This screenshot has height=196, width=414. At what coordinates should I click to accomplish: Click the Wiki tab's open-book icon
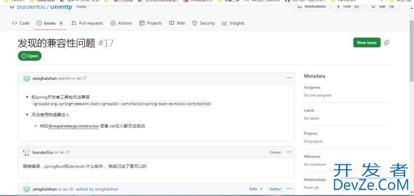pyautogui.click(x=172, y=23)
